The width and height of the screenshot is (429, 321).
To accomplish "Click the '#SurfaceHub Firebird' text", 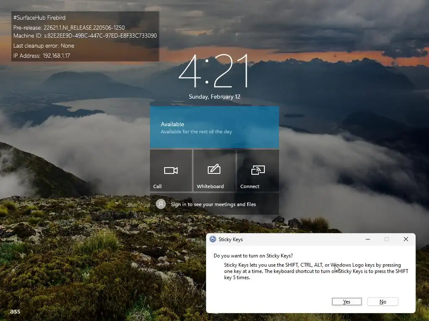I will 39,18.
